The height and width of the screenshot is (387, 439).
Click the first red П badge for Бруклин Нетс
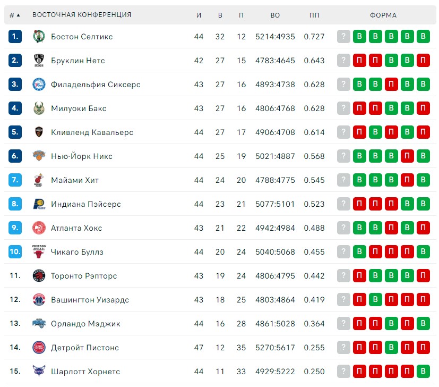[x=359, y=60]
